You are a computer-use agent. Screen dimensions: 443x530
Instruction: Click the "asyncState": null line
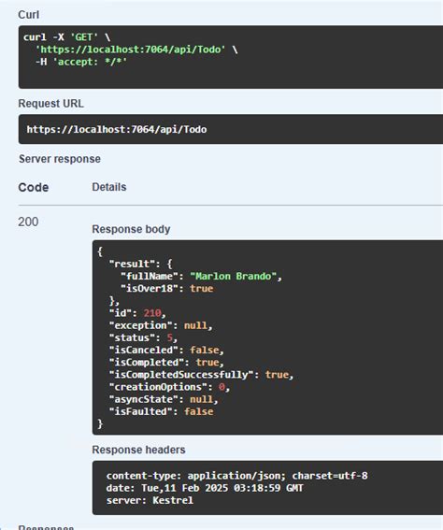(x=164, y=399)
